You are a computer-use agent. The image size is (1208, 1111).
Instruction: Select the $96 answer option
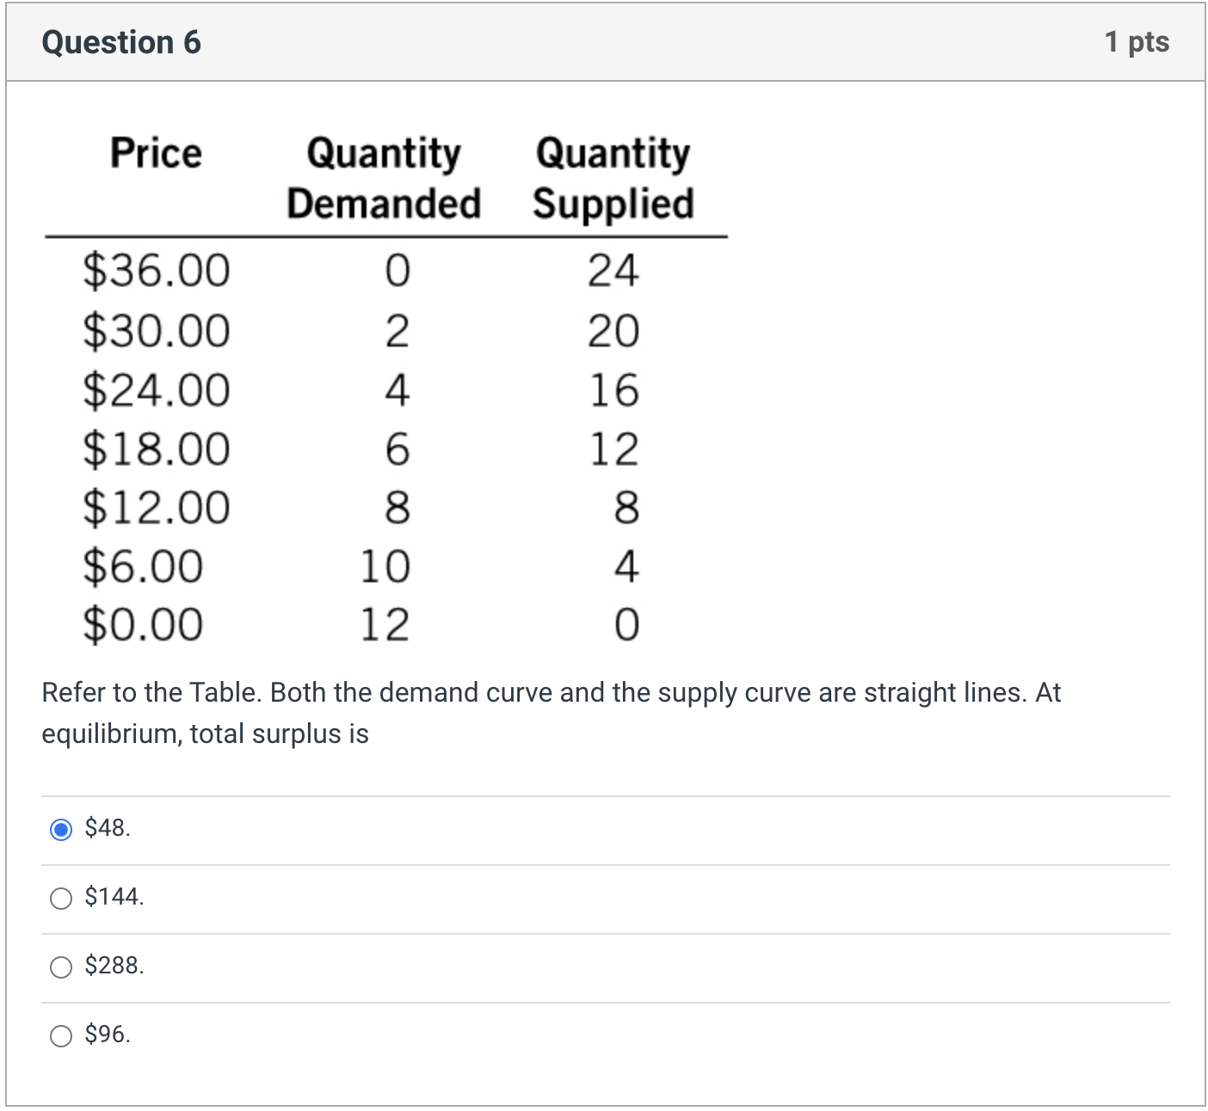click(61, 1036)
